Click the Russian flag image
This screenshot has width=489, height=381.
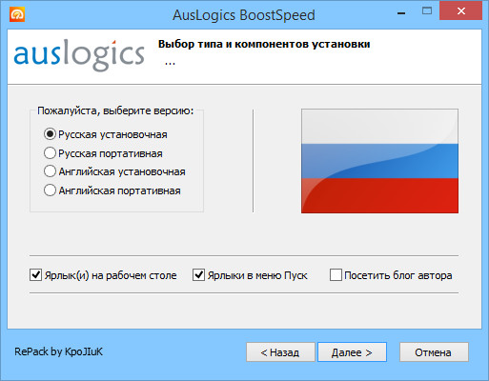(x=379, y=161)
